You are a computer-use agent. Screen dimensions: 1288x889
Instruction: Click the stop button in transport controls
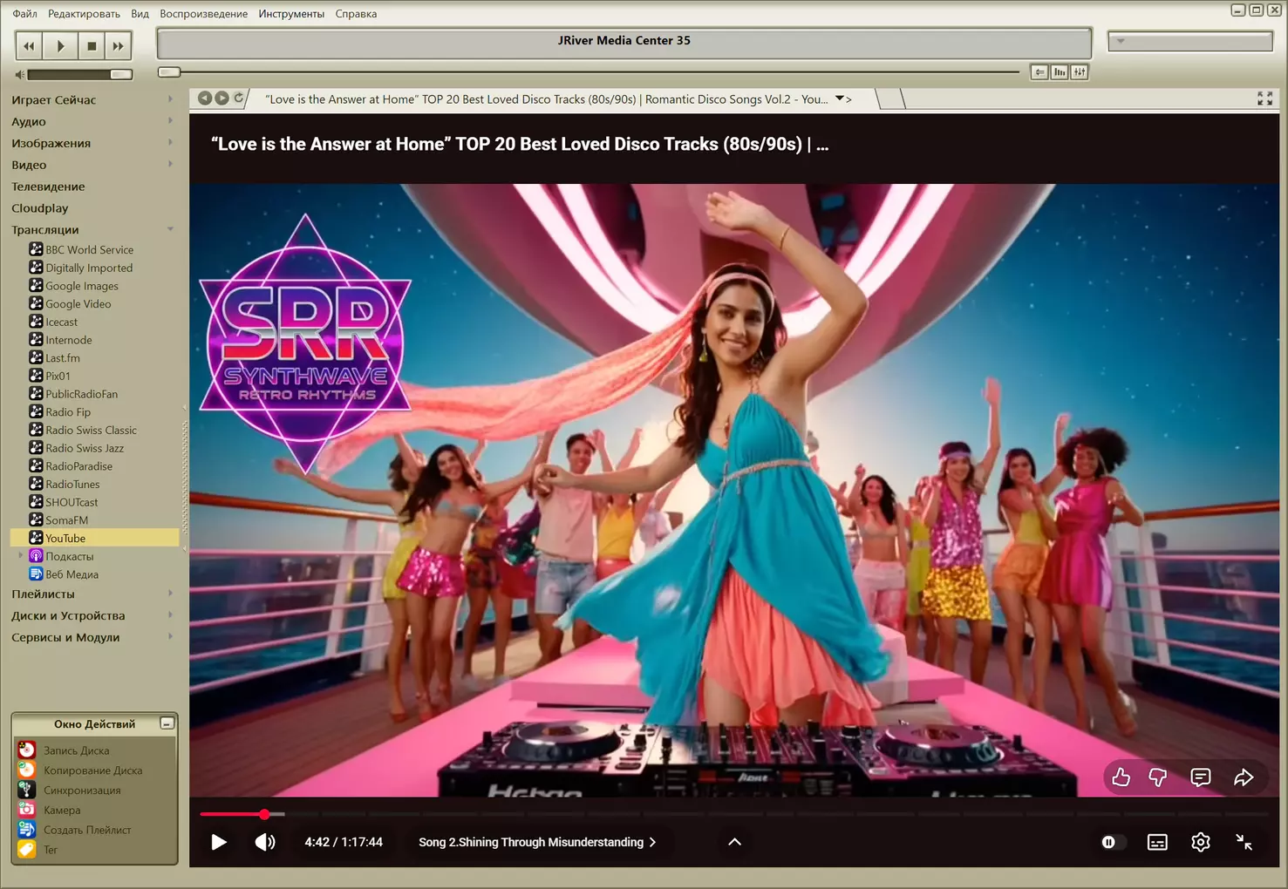point(92,46)
